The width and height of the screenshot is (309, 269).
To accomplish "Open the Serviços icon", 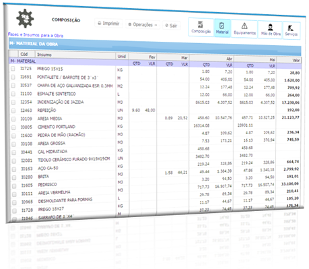I will [291, 28].
